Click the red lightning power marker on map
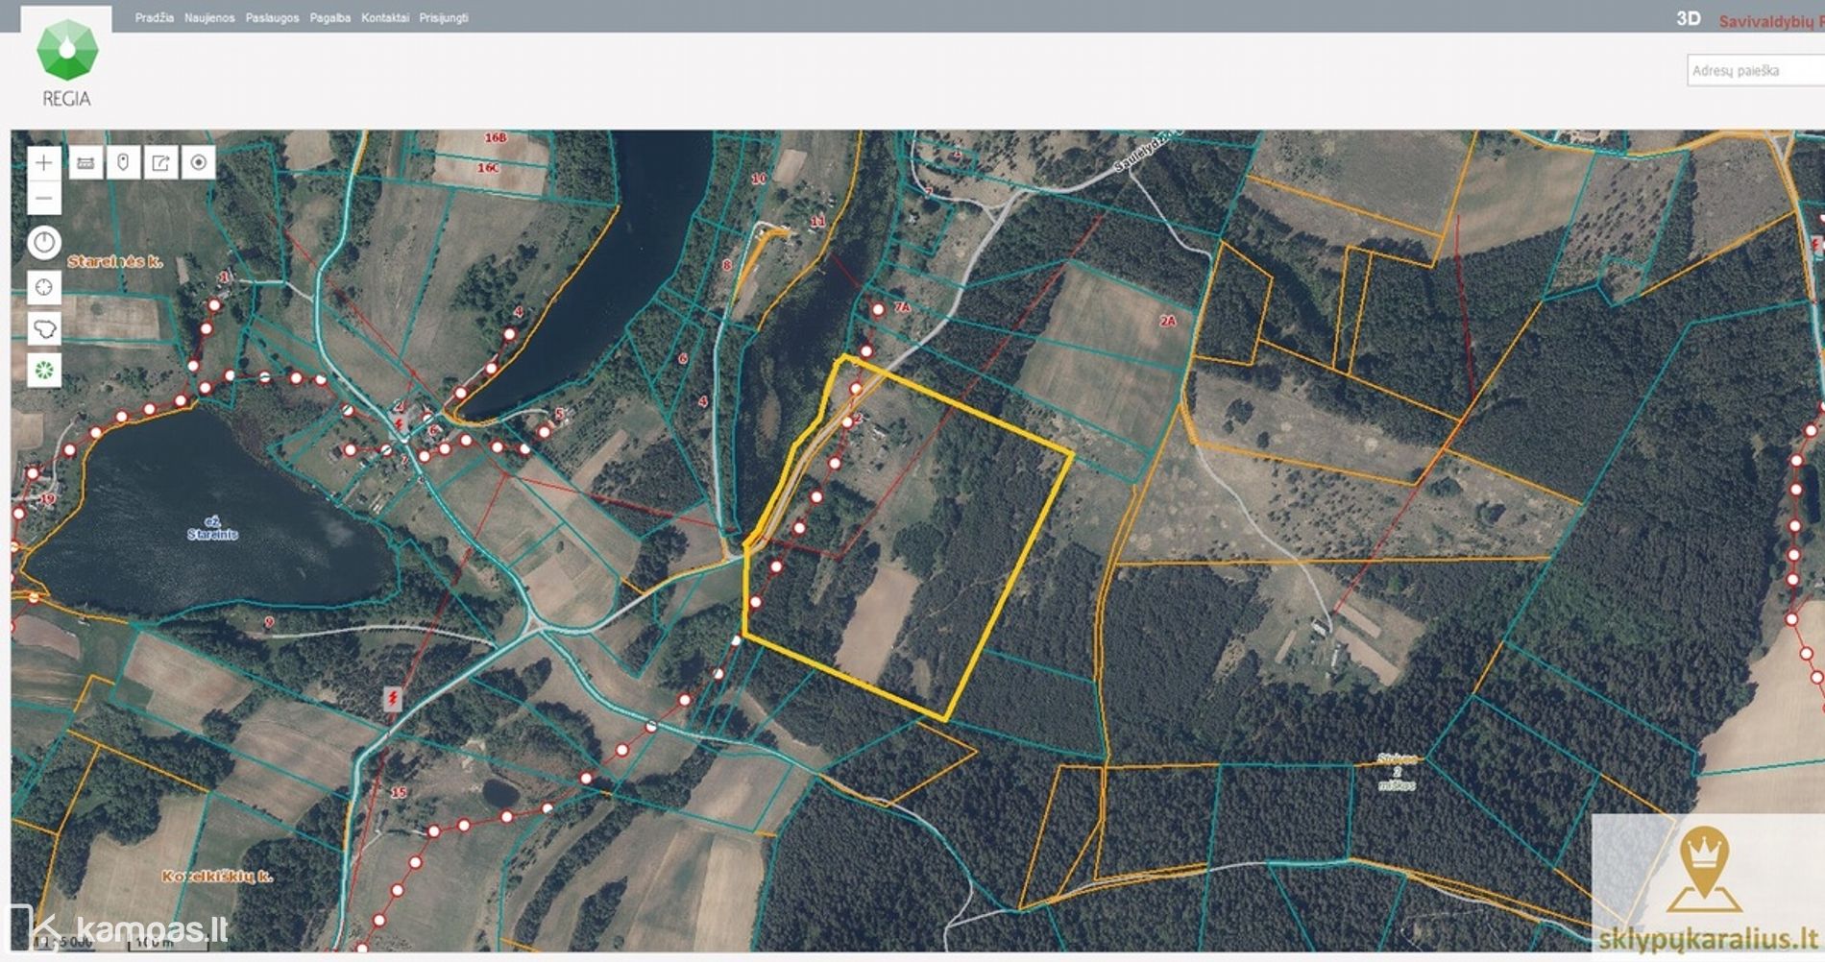This screenshot has height=962, width=1825. 392,698
